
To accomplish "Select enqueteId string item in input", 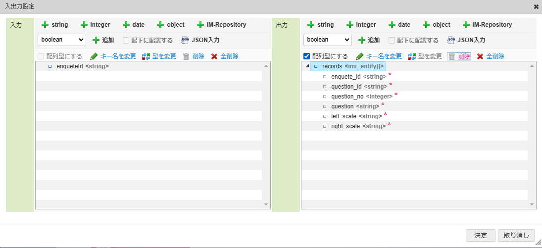I will pos(83,66).
